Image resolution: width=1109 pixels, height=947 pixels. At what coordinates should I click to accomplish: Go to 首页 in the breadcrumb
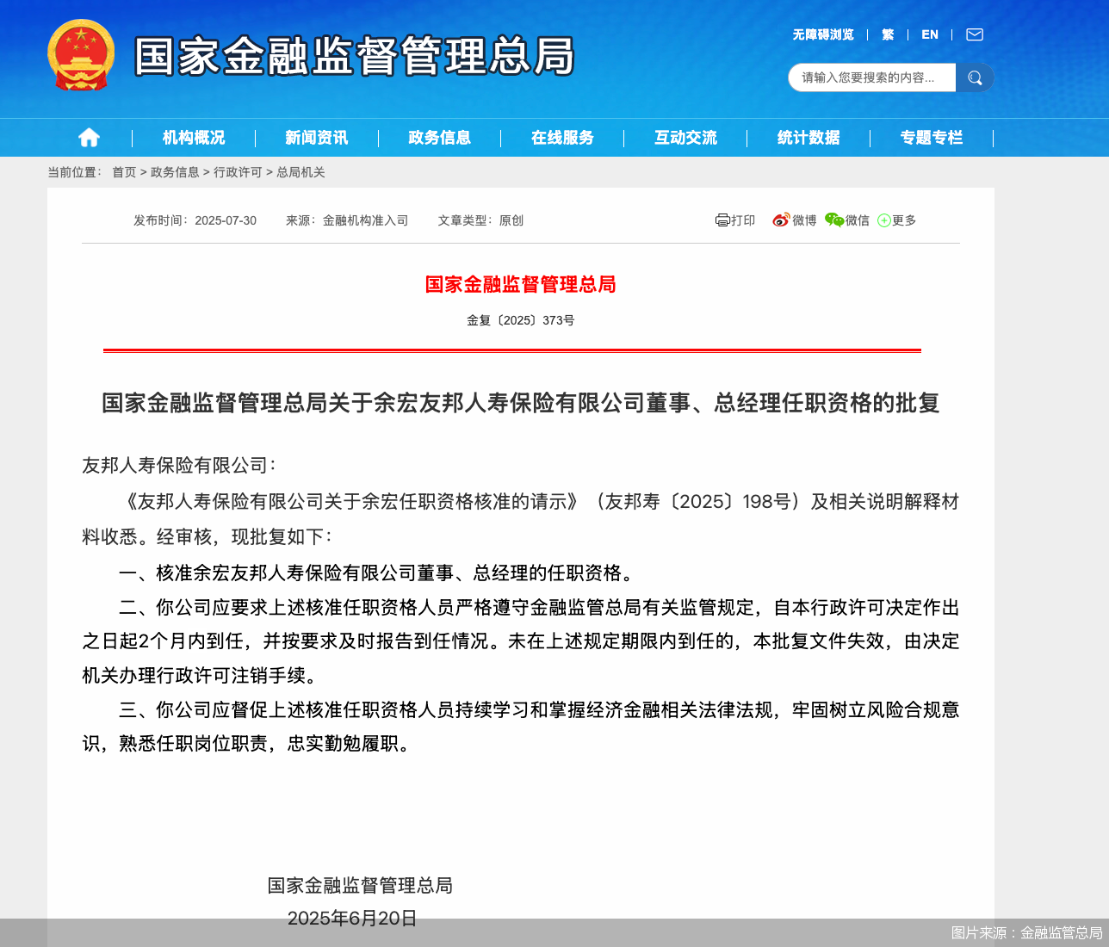point(124,172)
